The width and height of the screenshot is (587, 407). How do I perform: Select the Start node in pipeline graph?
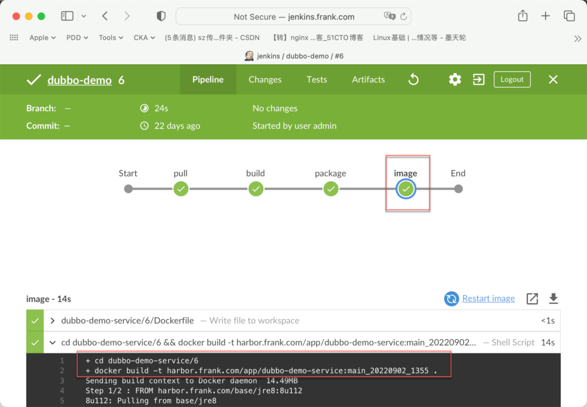coord(128,189)
